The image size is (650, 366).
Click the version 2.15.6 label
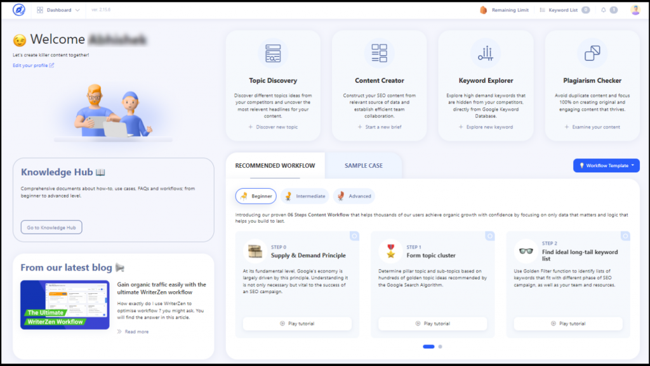coord(101,9)
